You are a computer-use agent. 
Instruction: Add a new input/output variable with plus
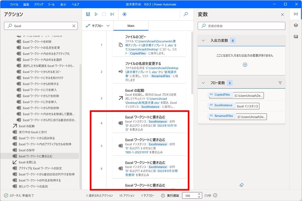[245, 65]
